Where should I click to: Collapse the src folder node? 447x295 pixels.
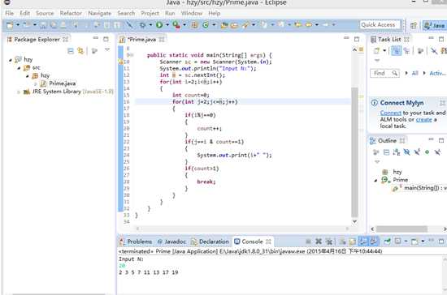(20, 68)
